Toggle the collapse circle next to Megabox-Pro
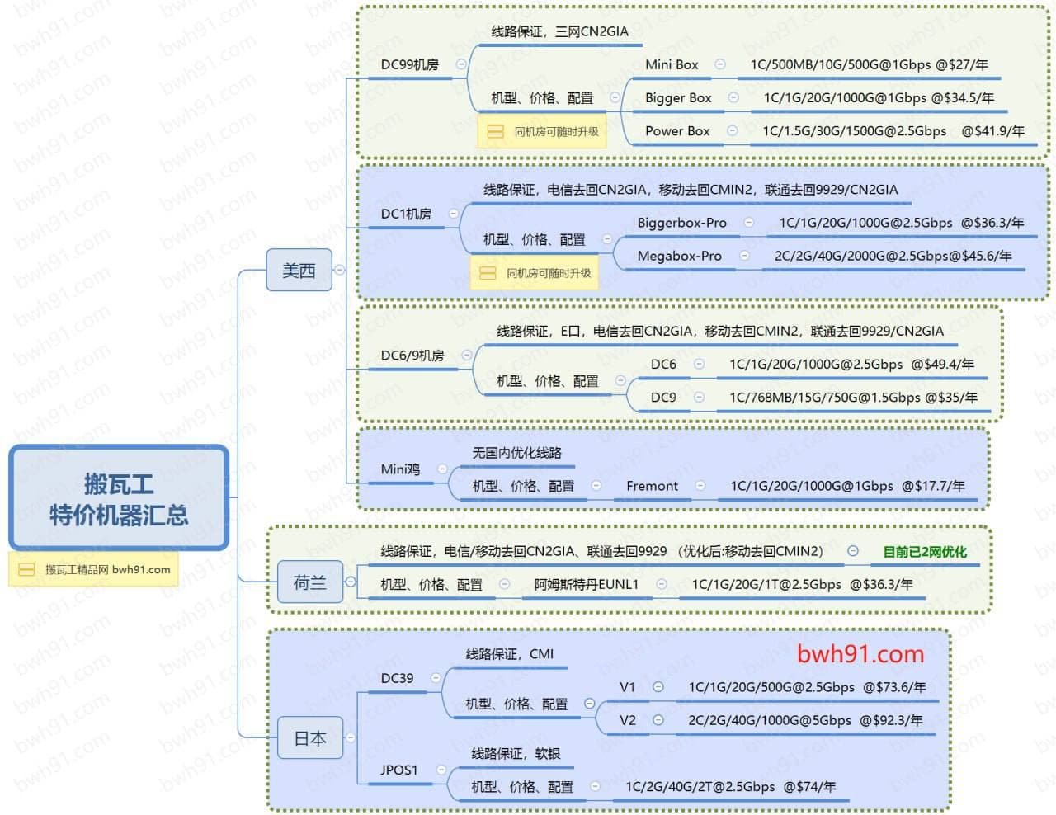This screenshot has width=1056, height=815. (x=744, y=256)
